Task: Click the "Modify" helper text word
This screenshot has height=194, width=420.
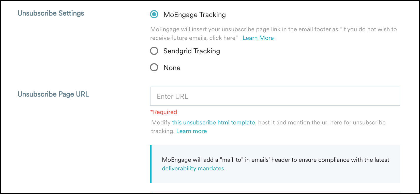Action: pyautogui.click(x=161, y=122)
